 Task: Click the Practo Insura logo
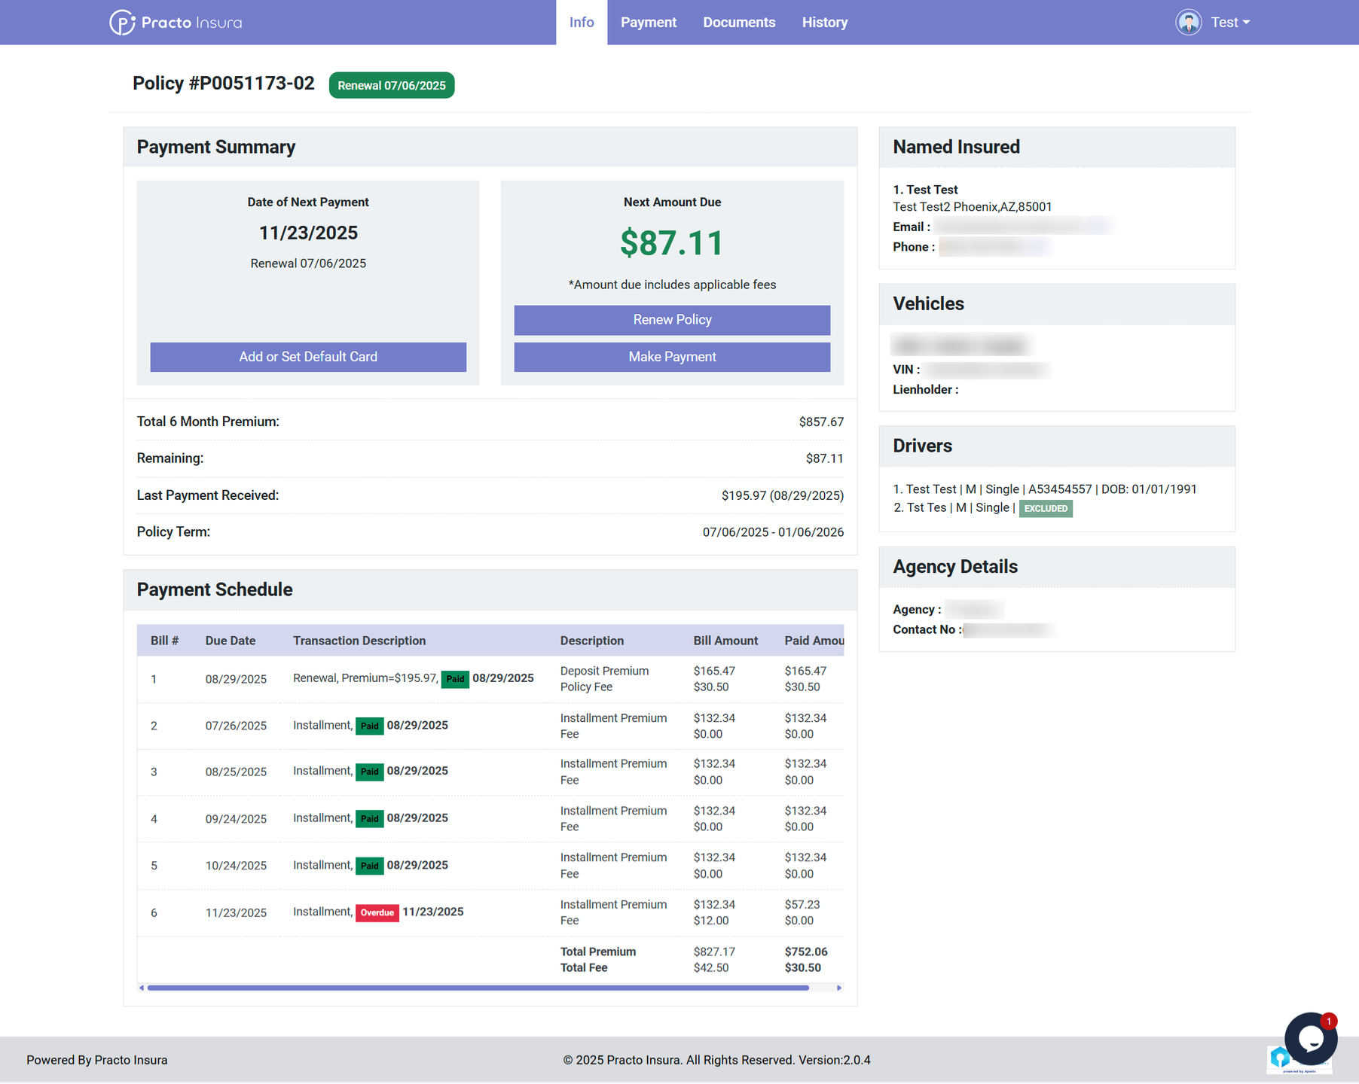click(176, 23)
